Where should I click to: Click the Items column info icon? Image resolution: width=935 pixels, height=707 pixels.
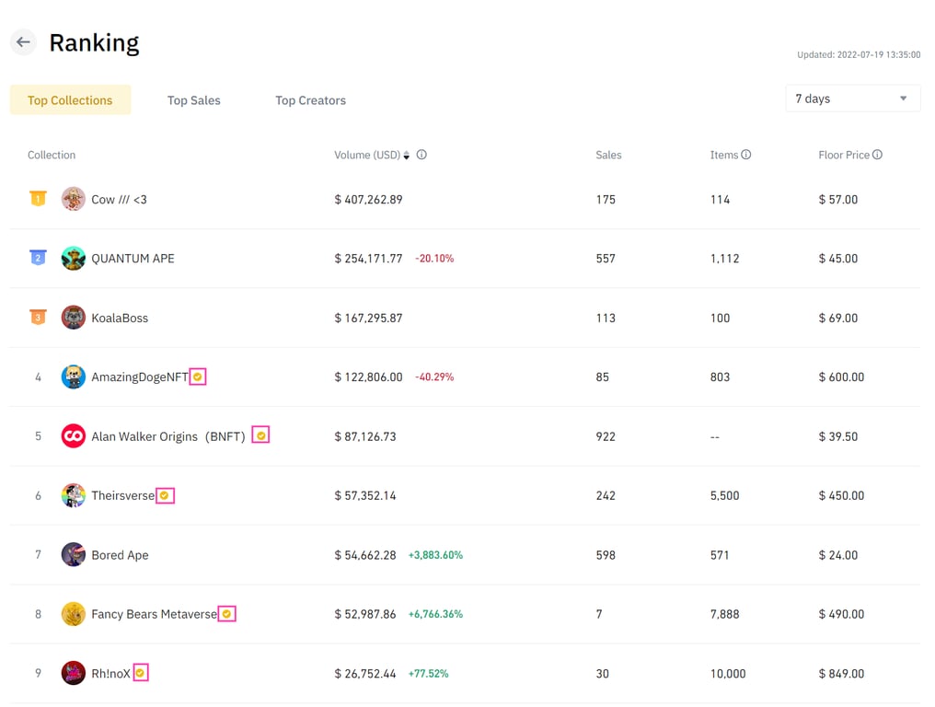pyautogui.click(x=748, y=155)
